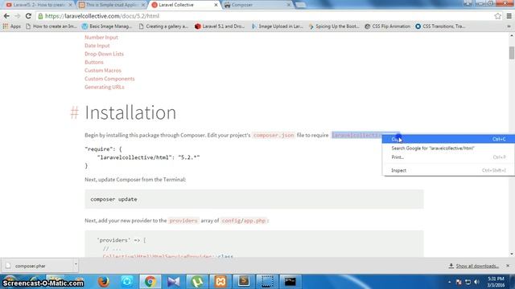Expand the bookmarks overflow chevron
515x289 pixels.
[509, 26]
